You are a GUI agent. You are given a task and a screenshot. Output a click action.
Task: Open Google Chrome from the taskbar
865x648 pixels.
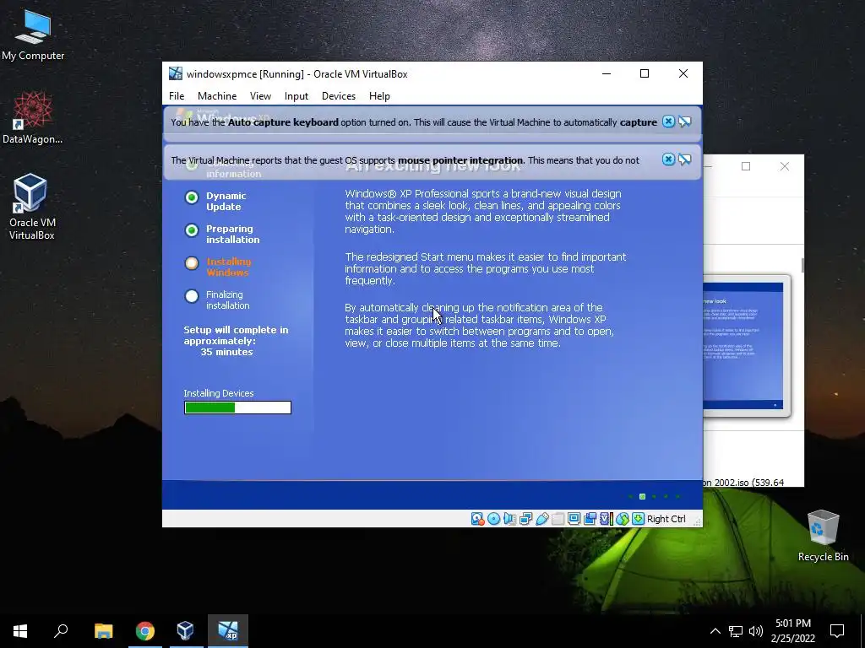coord(145,631)
